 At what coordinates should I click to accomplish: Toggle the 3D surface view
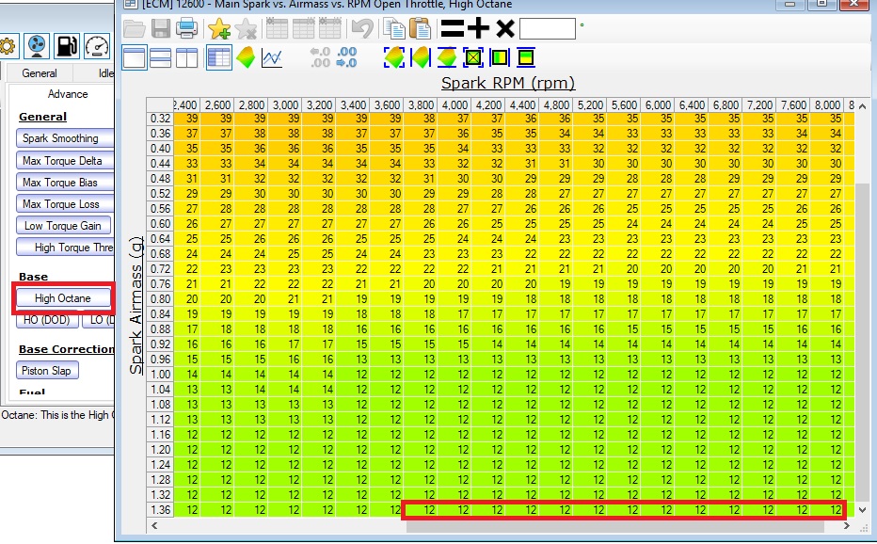246,57
